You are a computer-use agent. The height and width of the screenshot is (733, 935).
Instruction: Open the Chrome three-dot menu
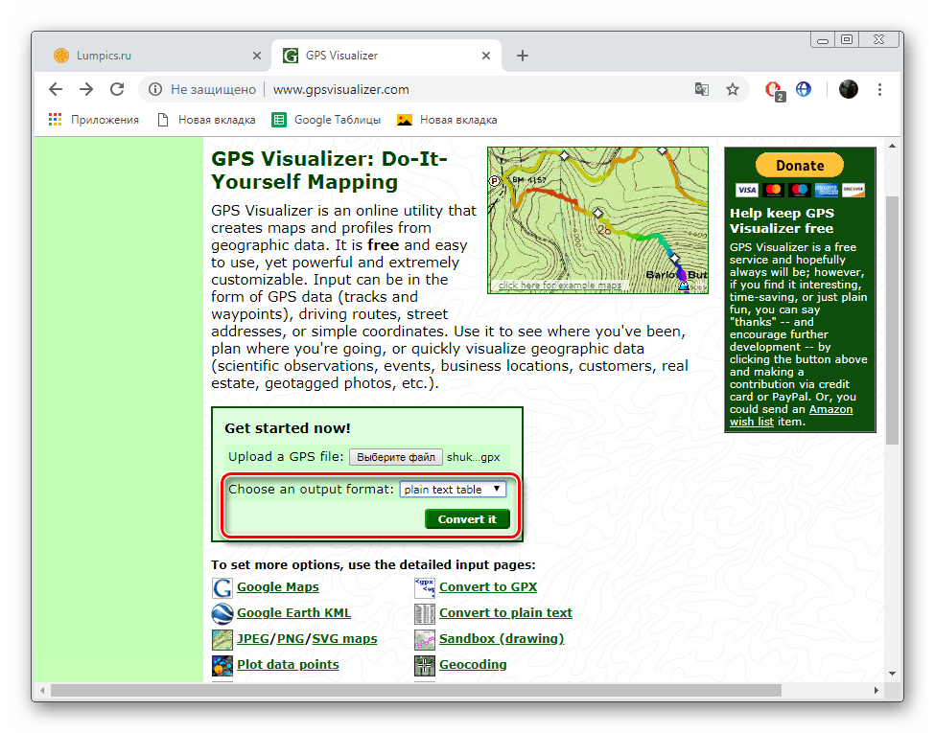pos(879,89)
